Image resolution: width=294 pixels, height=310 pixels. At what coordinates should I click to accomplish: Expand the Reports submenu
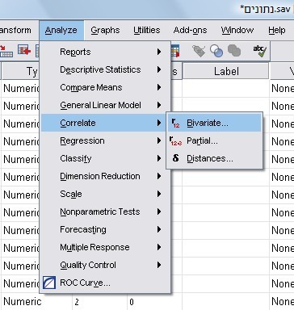coord(106,52)
